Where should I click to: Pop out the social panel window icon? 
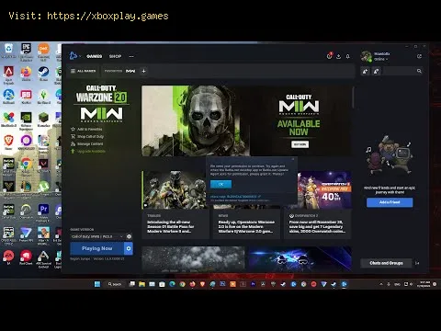[x=419, y=56]
